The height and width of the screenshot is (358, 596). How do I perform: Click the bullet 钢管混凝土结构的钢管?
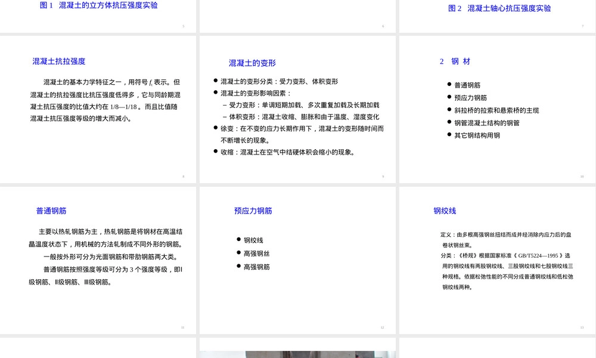pos(486,123)
